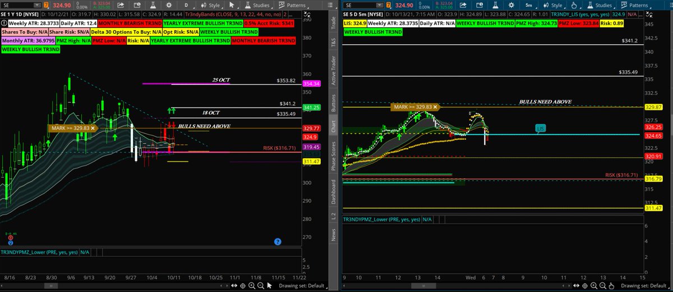The height and width of the screenshot is (292, 673).
Task: Open the Dashboard side tab
Action: pyautogui.click(x=334, y=192)
